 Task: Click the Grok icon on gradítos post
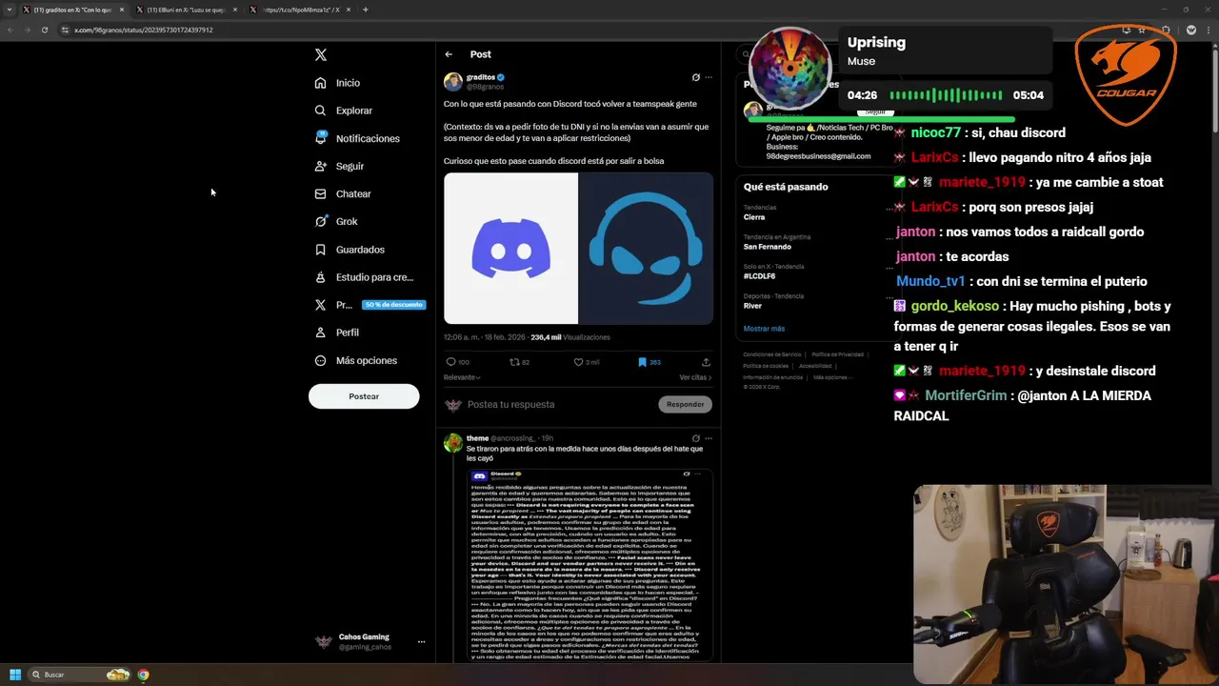point(695,77)
